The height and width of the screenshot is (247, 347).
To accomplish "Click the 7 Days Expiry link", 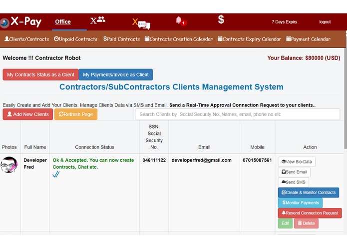I will (285, 21).
